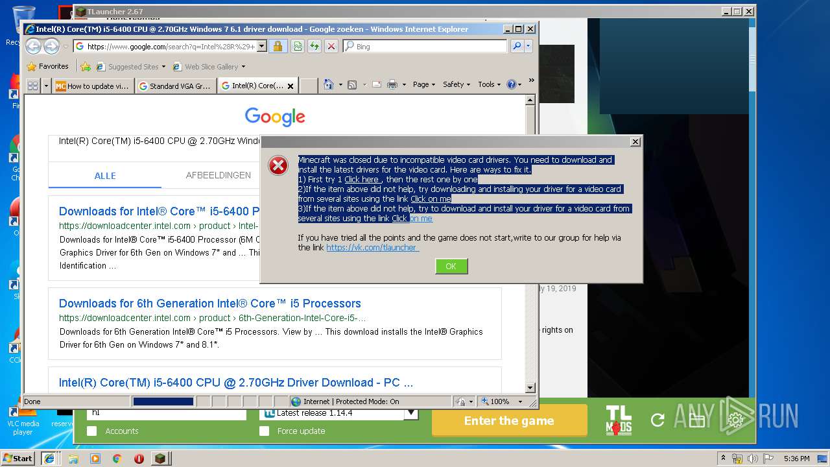Open the security report lock icon
Viewport: 830px width, 467px height.
tap(278, 46)
